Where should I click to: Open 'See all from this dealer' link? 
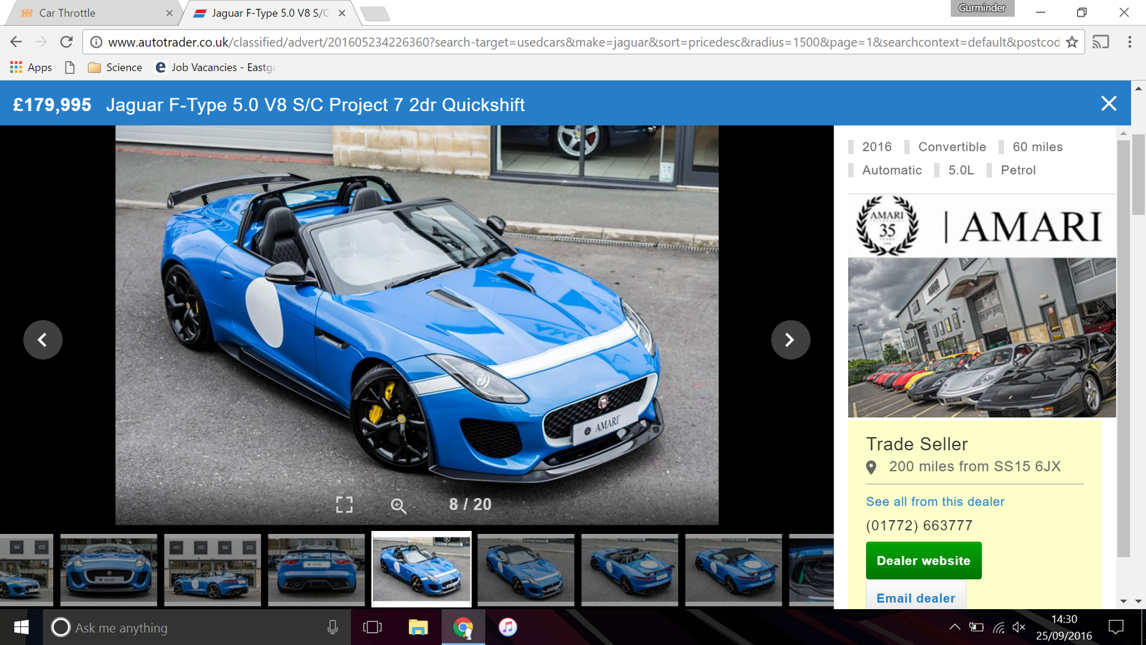(935, 502)
